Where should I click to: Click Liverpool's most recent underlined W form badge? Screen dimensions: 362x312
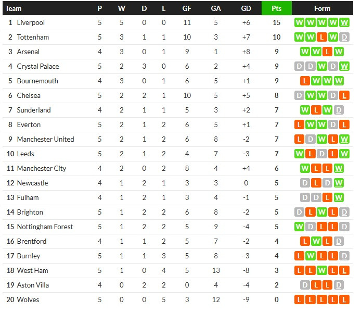[344, 23]
